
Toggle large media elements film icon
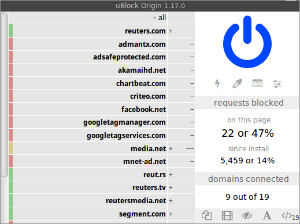click(x=227, y=215)
